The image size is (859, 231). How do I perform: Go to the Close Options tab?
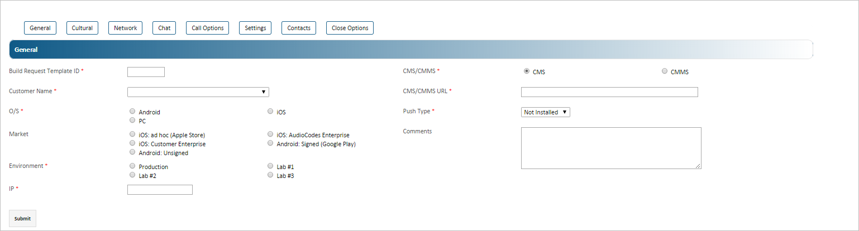coord(350,28)
